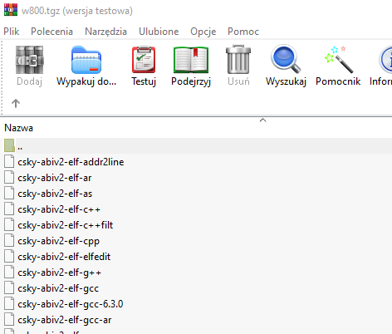Start the Pomocnik wizard wand
Image resolution: width=392 pixels, height=334 pixels.
click(x=338, y=59)
